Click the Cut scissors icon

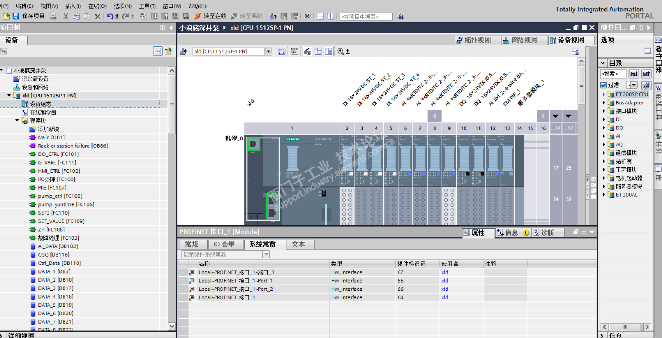(66, 16)
